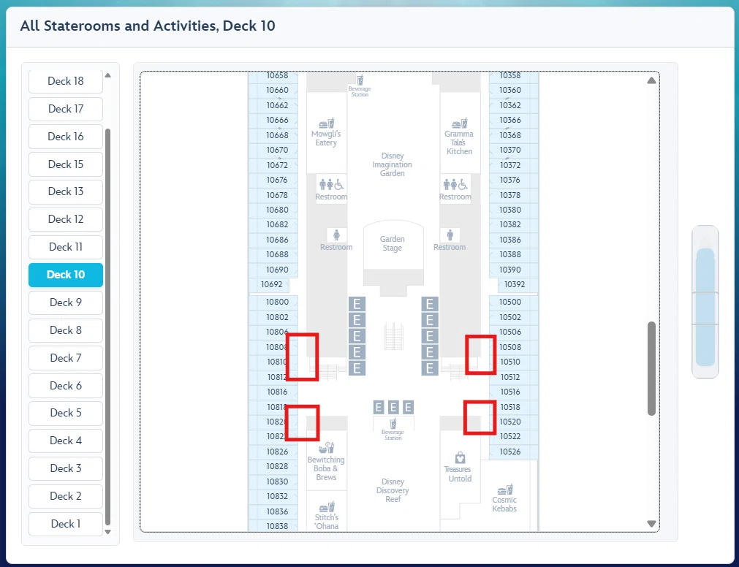This screenshot has height=567, width=739.
Task: Select stateroom 10800
Action: pos(273,302)
